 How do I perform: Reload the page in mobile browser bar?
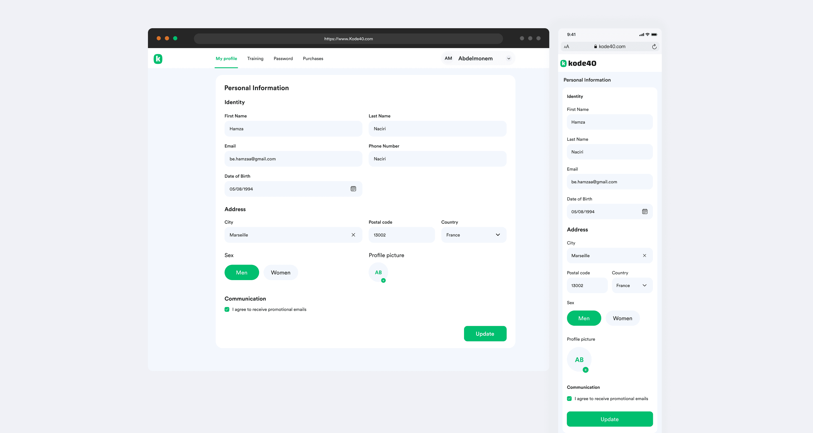654,47
